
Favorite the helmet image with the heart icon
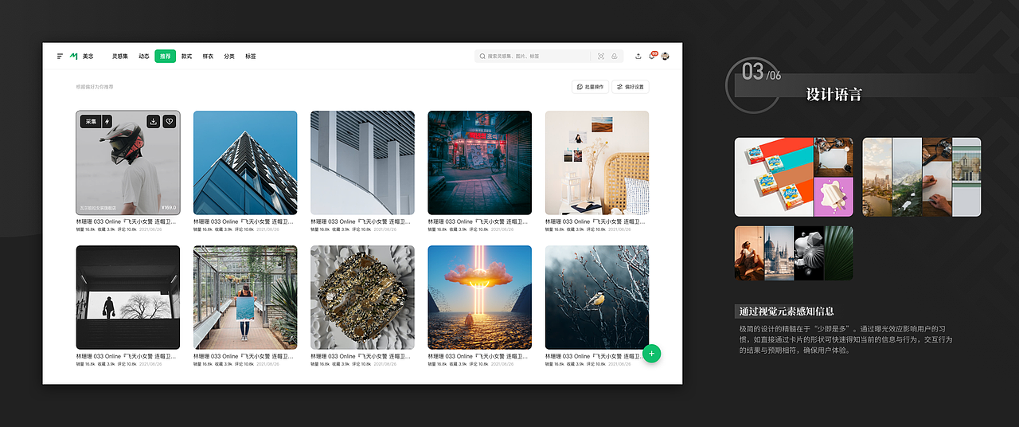point(169,122)
